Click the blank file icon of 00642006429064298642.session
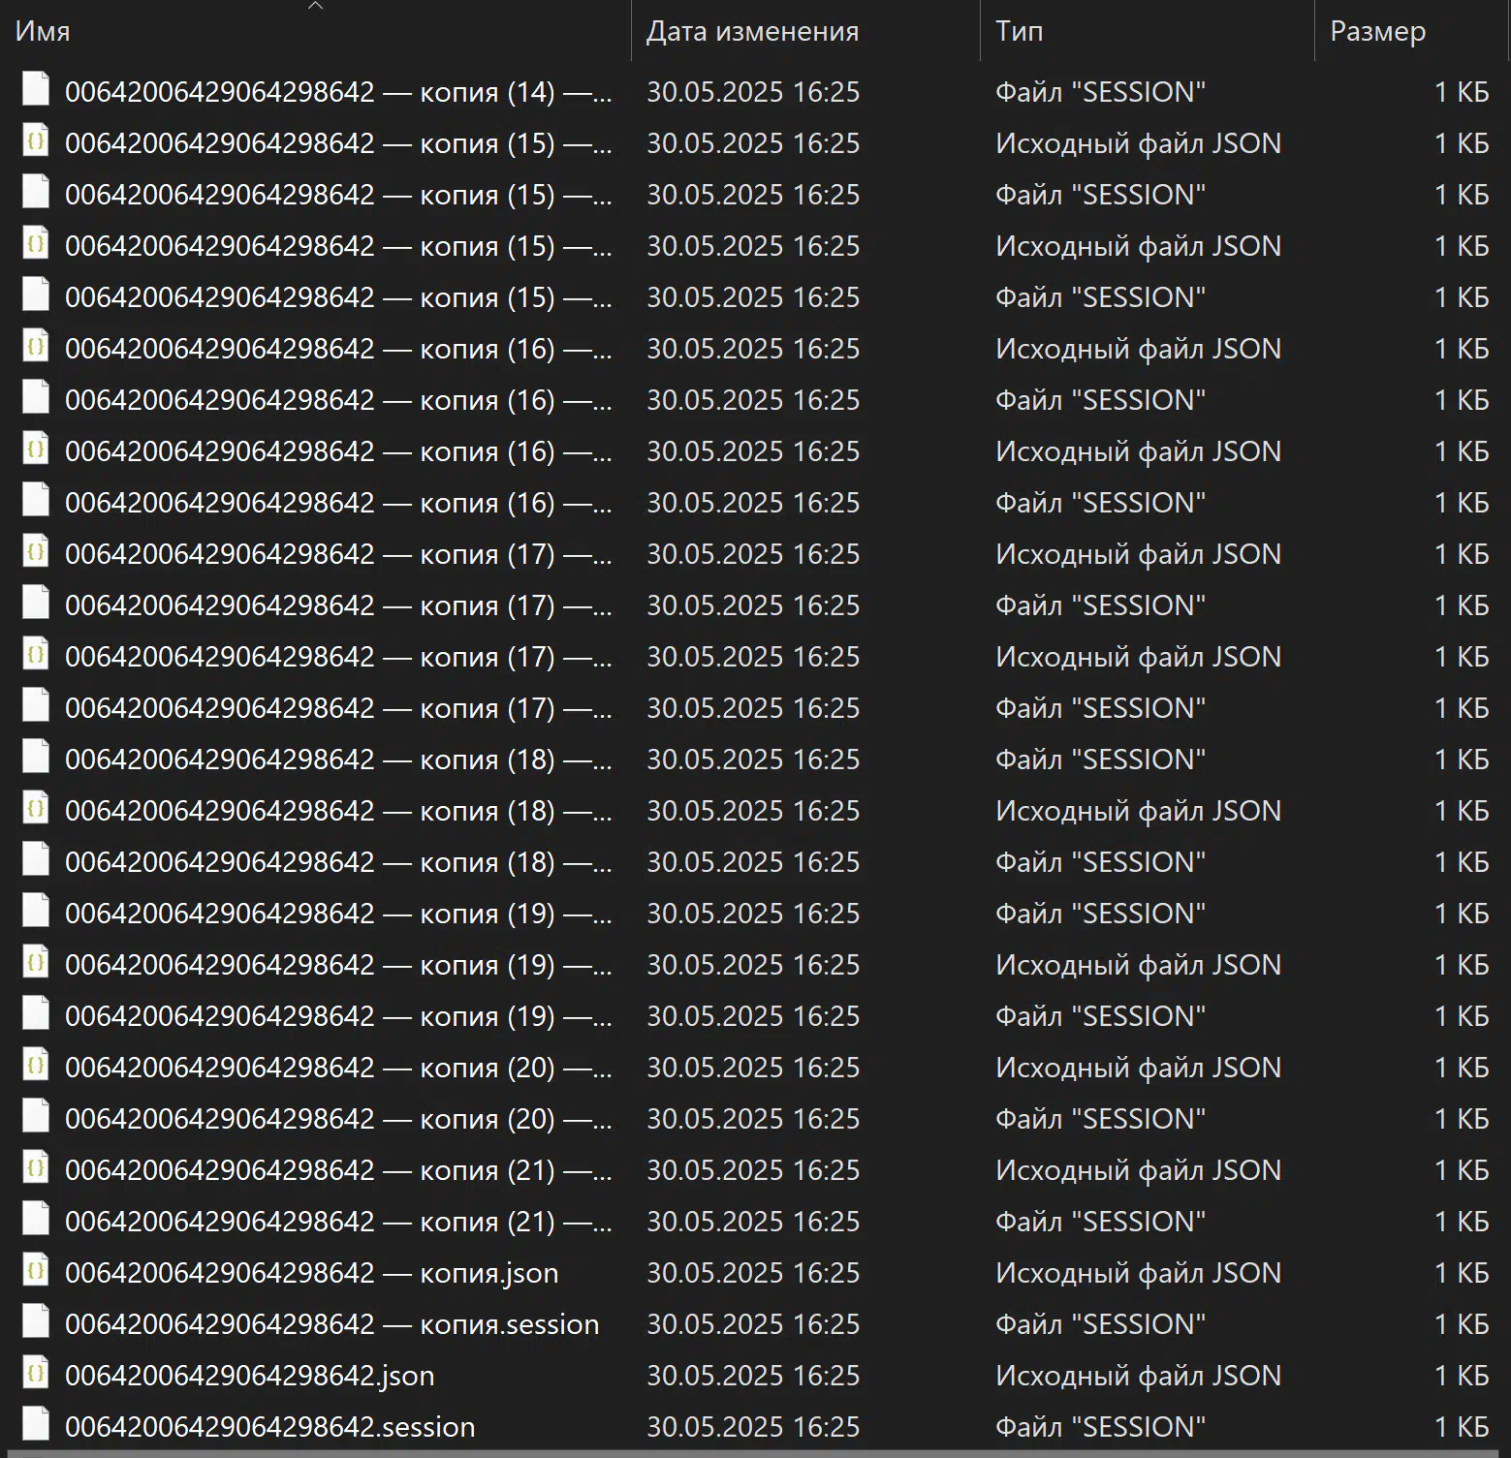 (36, 1425)
